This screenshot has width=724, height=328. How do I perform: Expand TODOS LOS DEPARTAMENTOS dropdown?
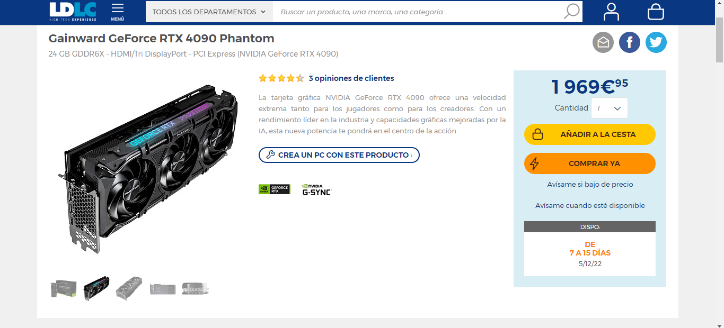click(x=209, y=12)
